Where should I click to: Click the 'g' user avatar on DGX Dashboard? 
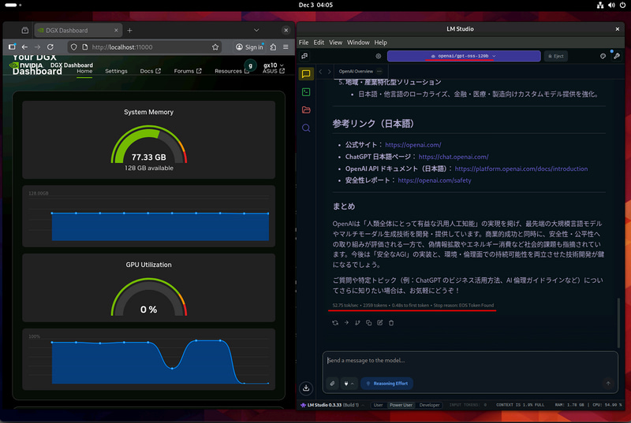coord(250,65)
